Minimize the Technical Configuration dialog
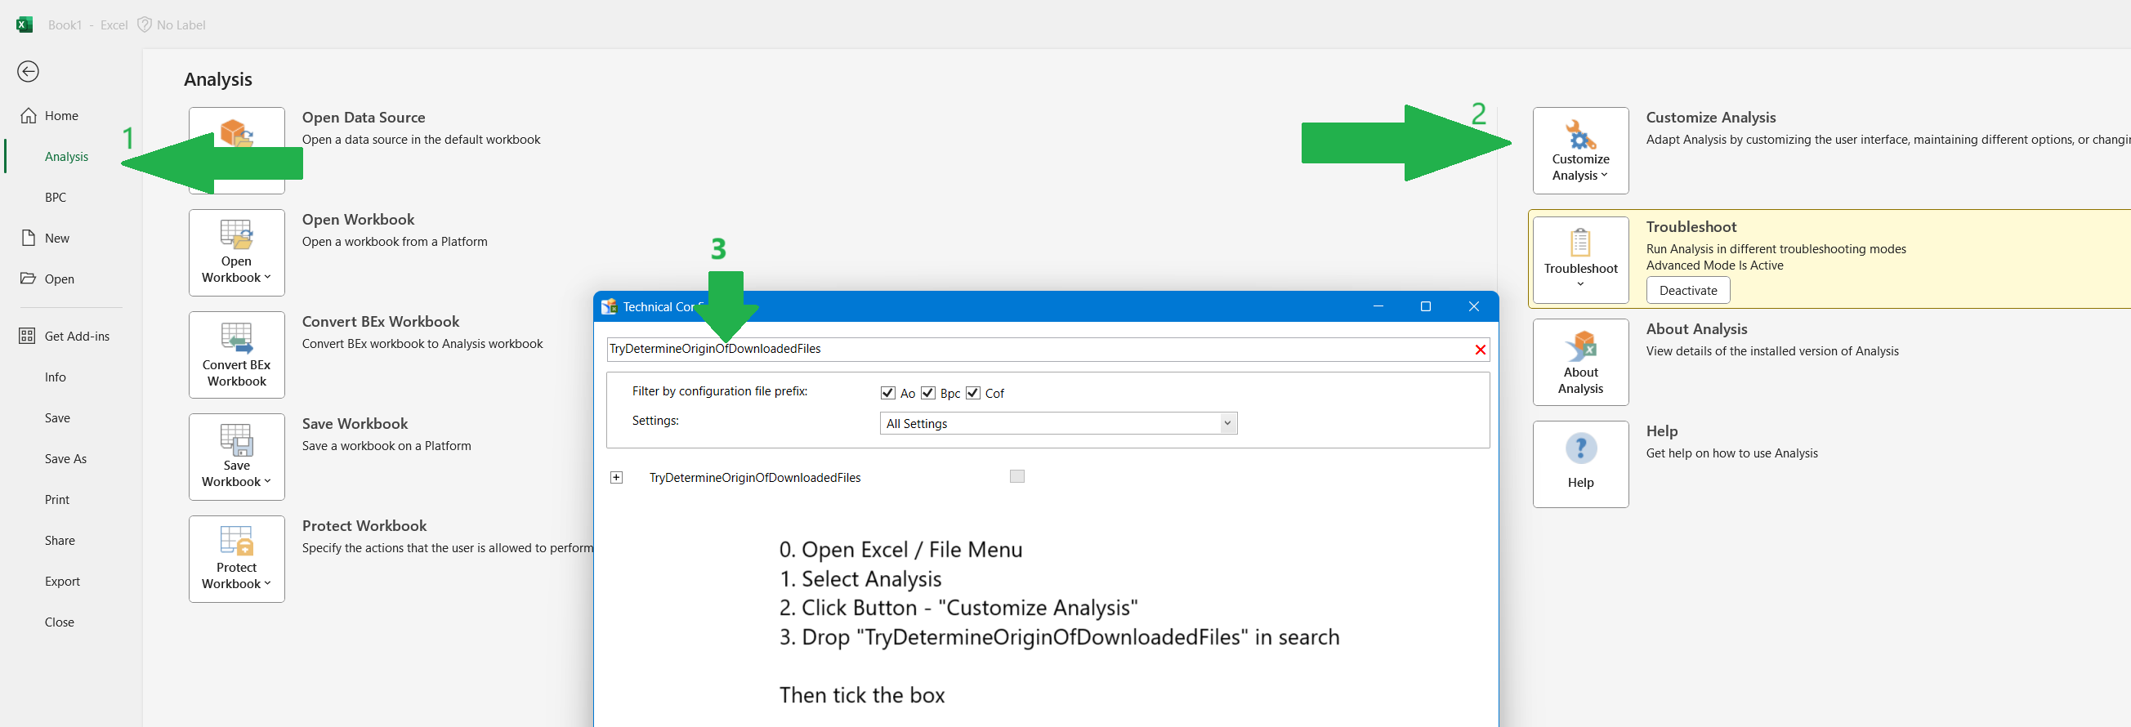This screenshot has width=2131, height=727. tap(1378, 307)
